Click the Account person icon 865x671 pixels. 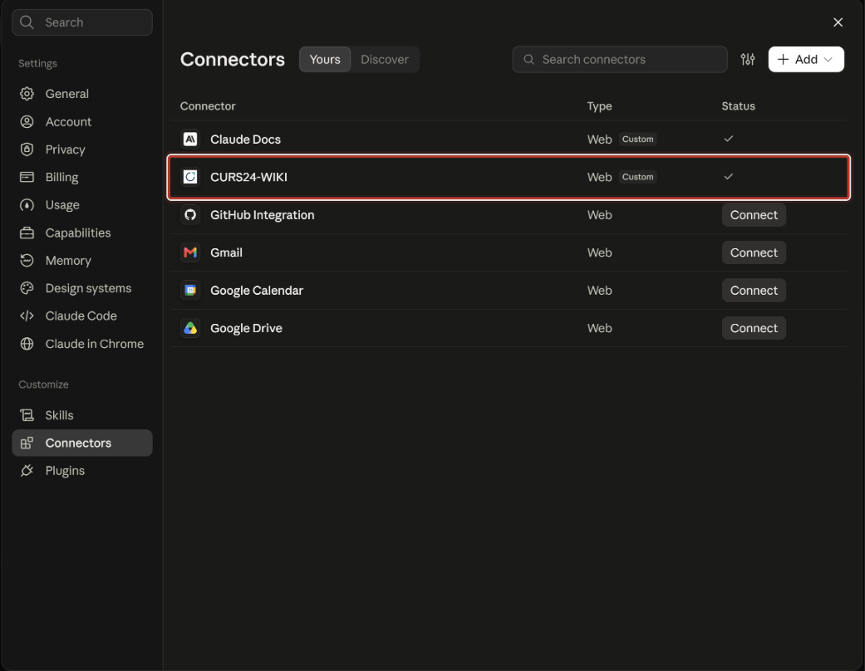27,122
